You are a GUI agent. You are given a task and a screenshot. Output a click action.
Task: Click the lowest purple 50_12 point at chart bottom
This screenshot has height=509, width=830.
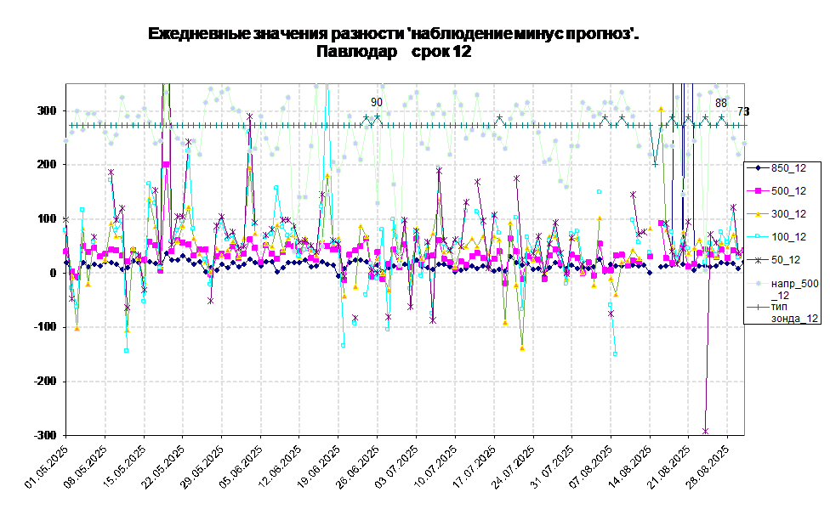(x=706, y=432)
